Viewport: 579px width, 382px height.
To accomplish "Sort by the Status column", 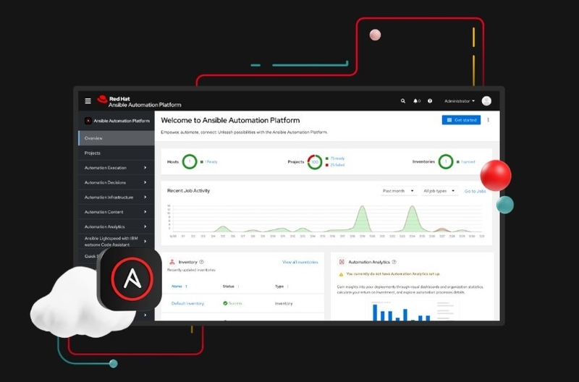I will 231,286.
